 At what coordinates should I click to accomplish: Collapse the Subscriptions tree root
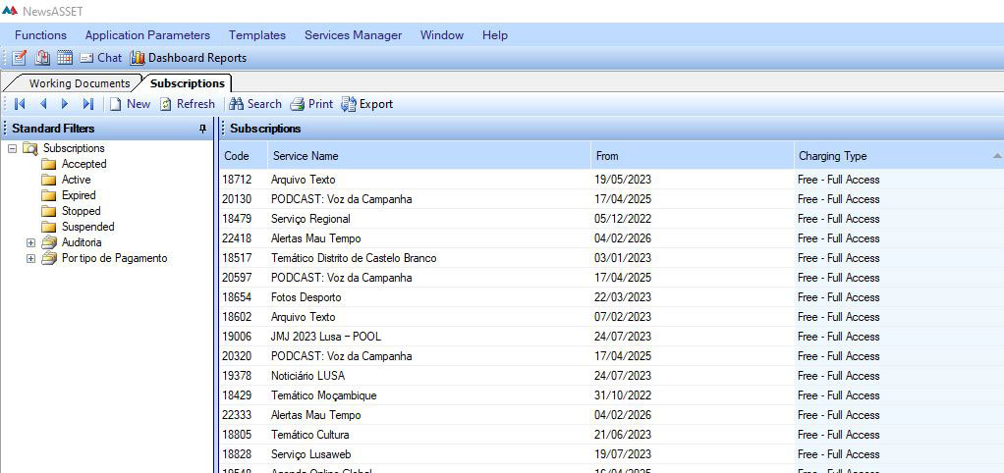click(12, 148)
